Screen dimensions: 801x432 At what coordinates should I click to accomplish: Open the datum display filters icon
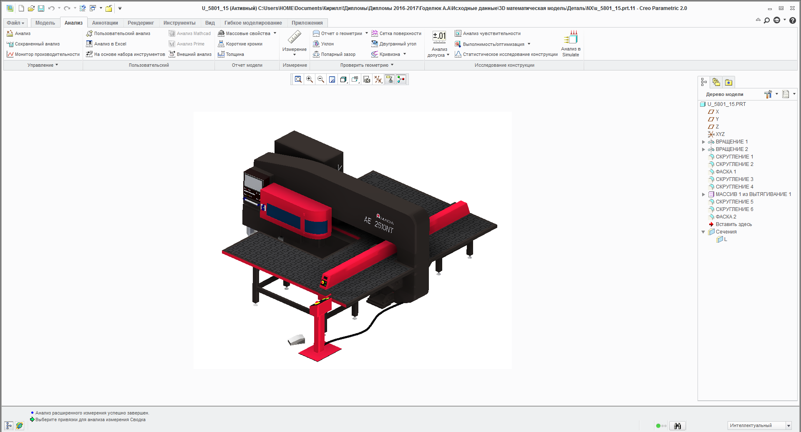(378, 79)
